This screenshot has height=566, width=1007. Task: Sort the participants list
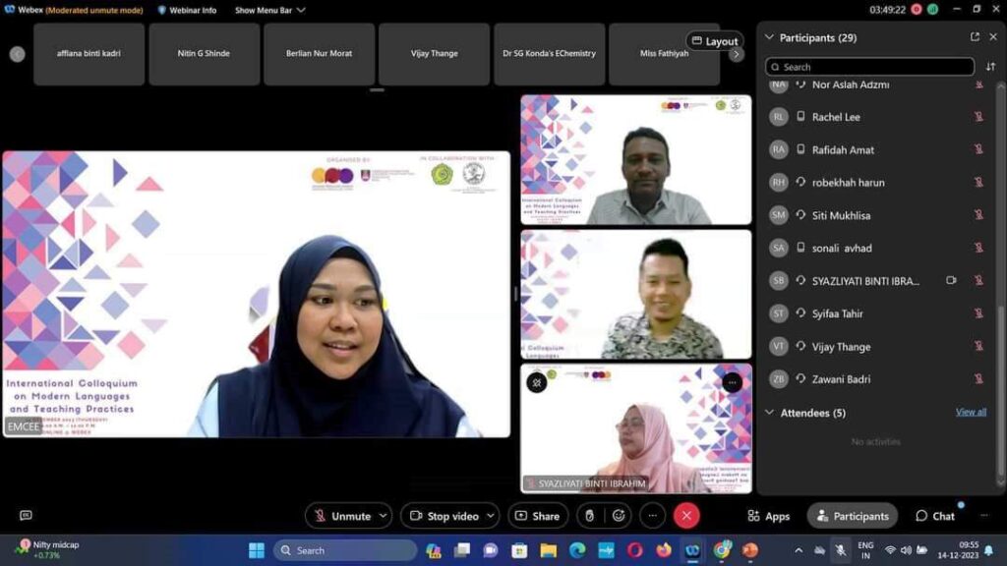(x=990, y=67)
